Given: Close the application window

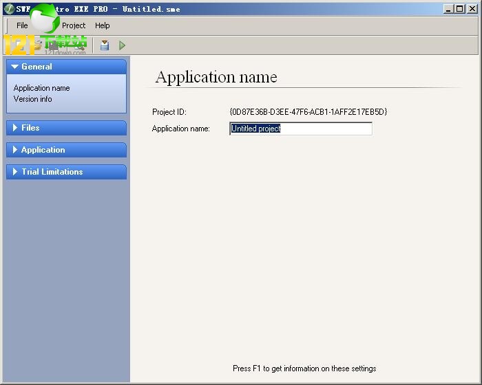Looking at the screenshot, I should click(x=472, y=9).
